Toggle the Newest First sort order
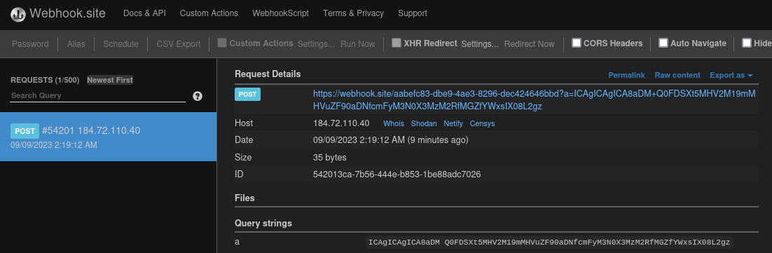 click(110, 80)
